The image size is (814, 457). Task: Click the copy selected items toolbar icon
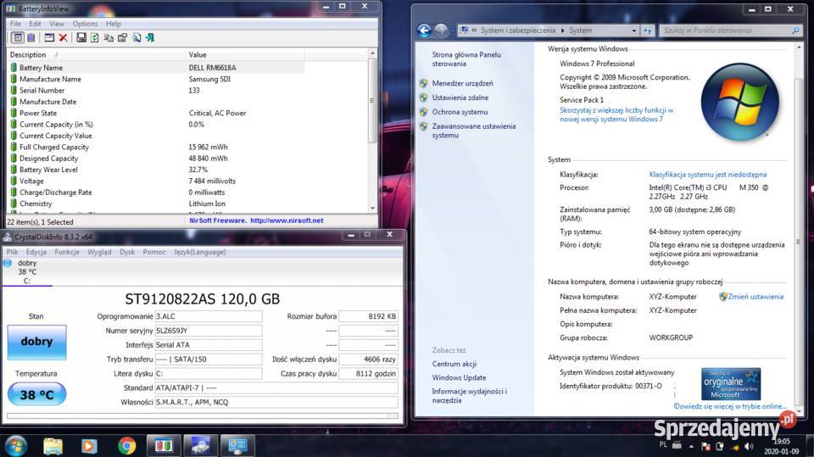pos(109,37)
